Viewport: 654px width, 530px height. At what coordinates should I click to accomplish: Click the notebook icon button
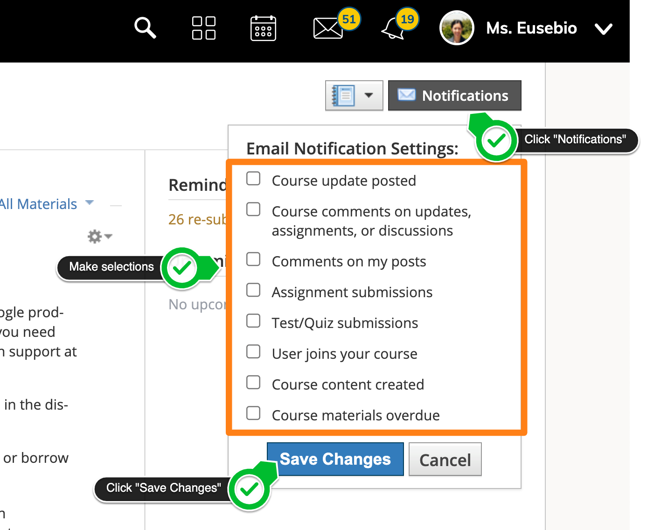344,95
